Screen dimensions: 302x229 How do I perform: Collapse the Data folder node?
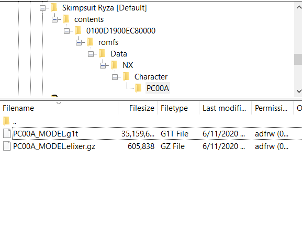pyautogui.click(x=91, y=54)
